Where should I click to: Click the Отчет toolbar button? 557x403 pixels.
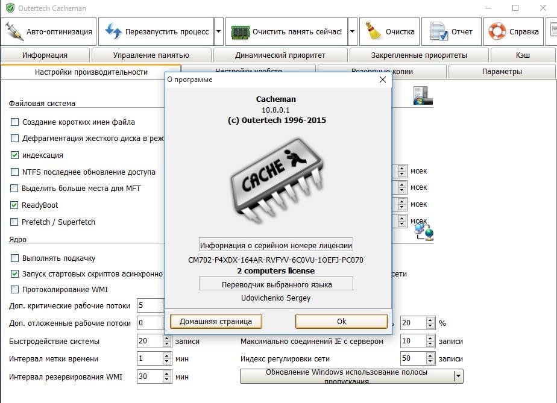pos(451,31)
